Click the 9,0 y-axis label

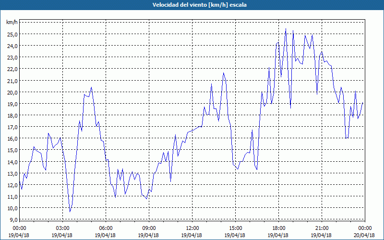[x=14, y=220]
